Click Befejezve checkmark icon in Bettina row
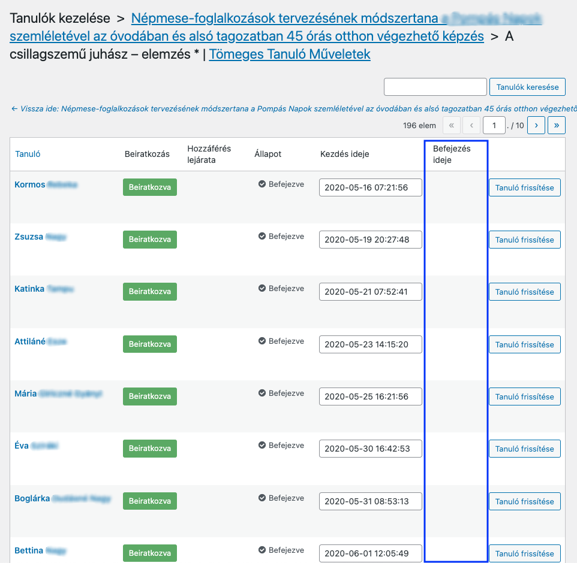The height and width of the screenshot is (563, 577). pos(262,550)
